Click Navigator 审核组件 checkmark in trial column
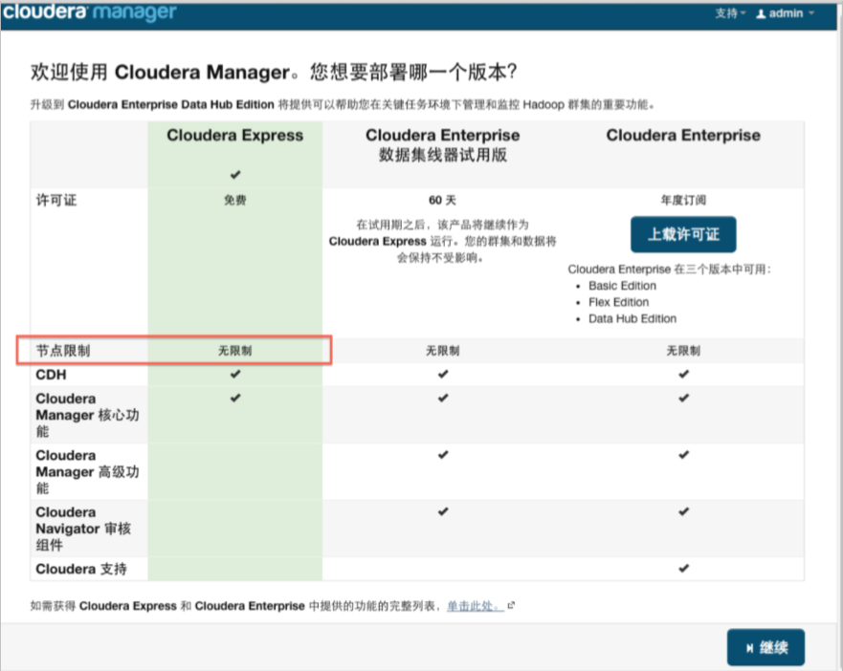Screen dimensions: 843x671 442,511
